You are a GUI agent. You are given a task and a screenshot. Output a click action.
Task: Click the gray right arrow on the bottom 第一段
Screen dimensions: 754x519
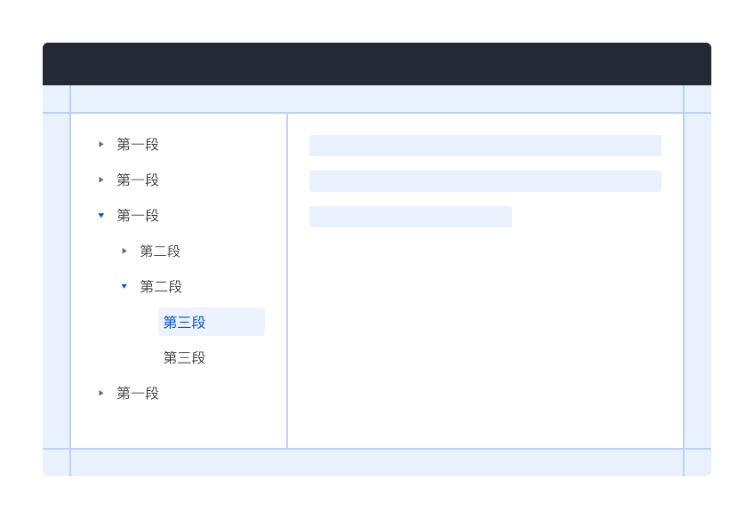tap(100, 393)
